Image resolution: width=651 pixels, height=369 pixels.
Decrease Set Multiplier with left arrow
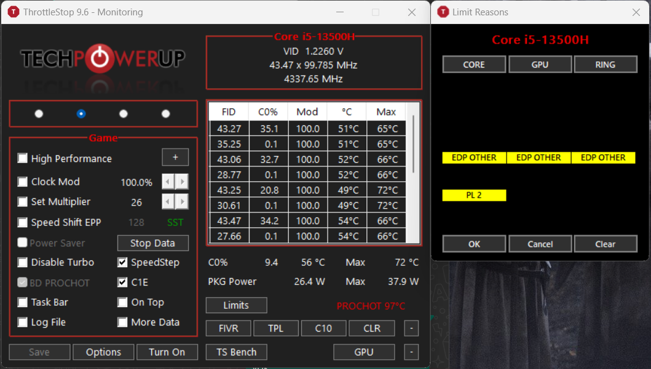click(168, 202)
